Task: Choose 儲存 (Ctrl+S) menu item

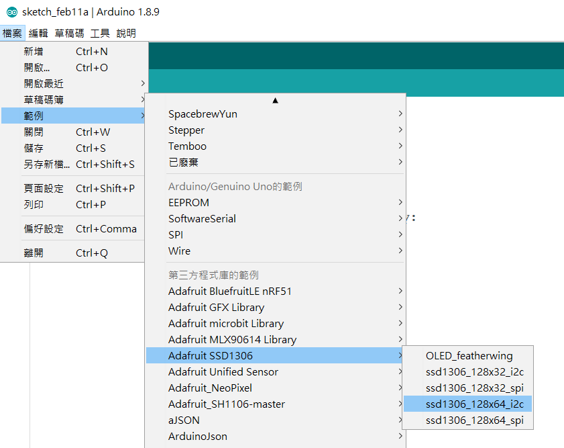Action: pyautogui.click(x=74, y=148)
